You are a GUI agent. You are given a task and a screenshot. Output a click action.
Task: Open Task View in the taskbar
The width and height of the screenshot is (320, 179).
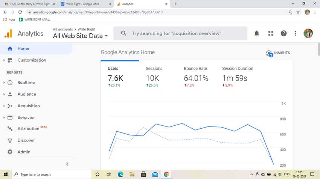[x=108, y=174]
